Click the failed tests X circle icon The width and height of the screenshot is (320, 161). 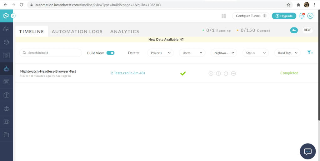coord(211,74)
